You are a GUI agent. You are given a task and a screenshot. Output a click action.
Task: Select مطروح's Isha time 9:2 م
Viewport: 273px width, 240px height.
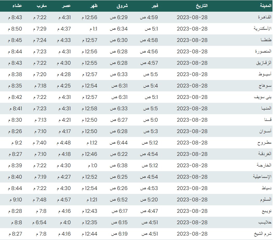tap(16, 143)
